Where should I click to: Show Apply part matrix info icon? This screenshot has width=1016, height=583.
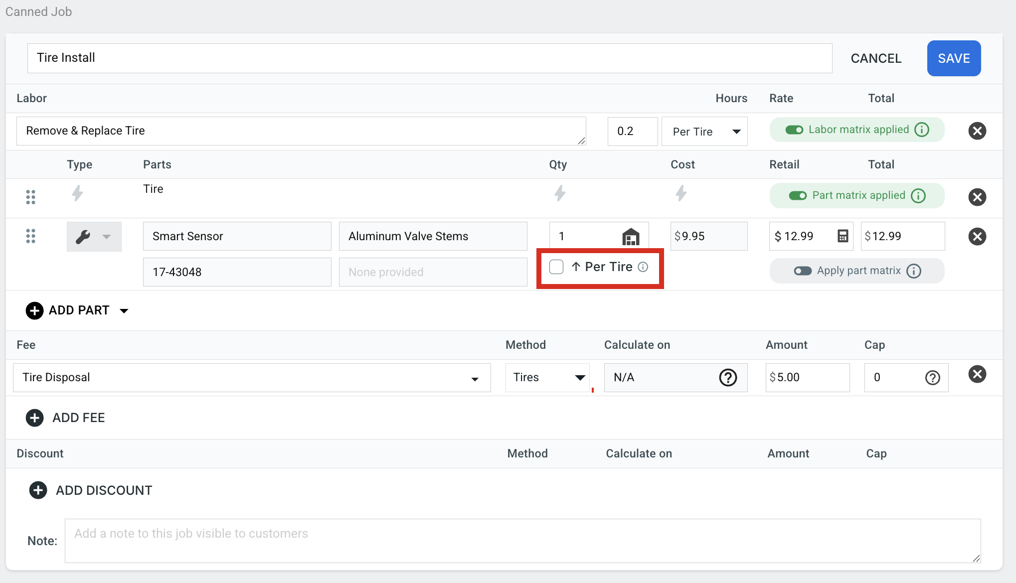pyautogui.click(x=914, y=271)
